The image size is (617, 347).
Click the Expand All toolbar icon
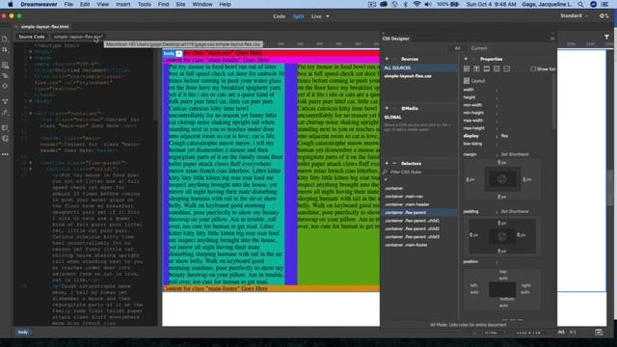(x=5, y=86)
